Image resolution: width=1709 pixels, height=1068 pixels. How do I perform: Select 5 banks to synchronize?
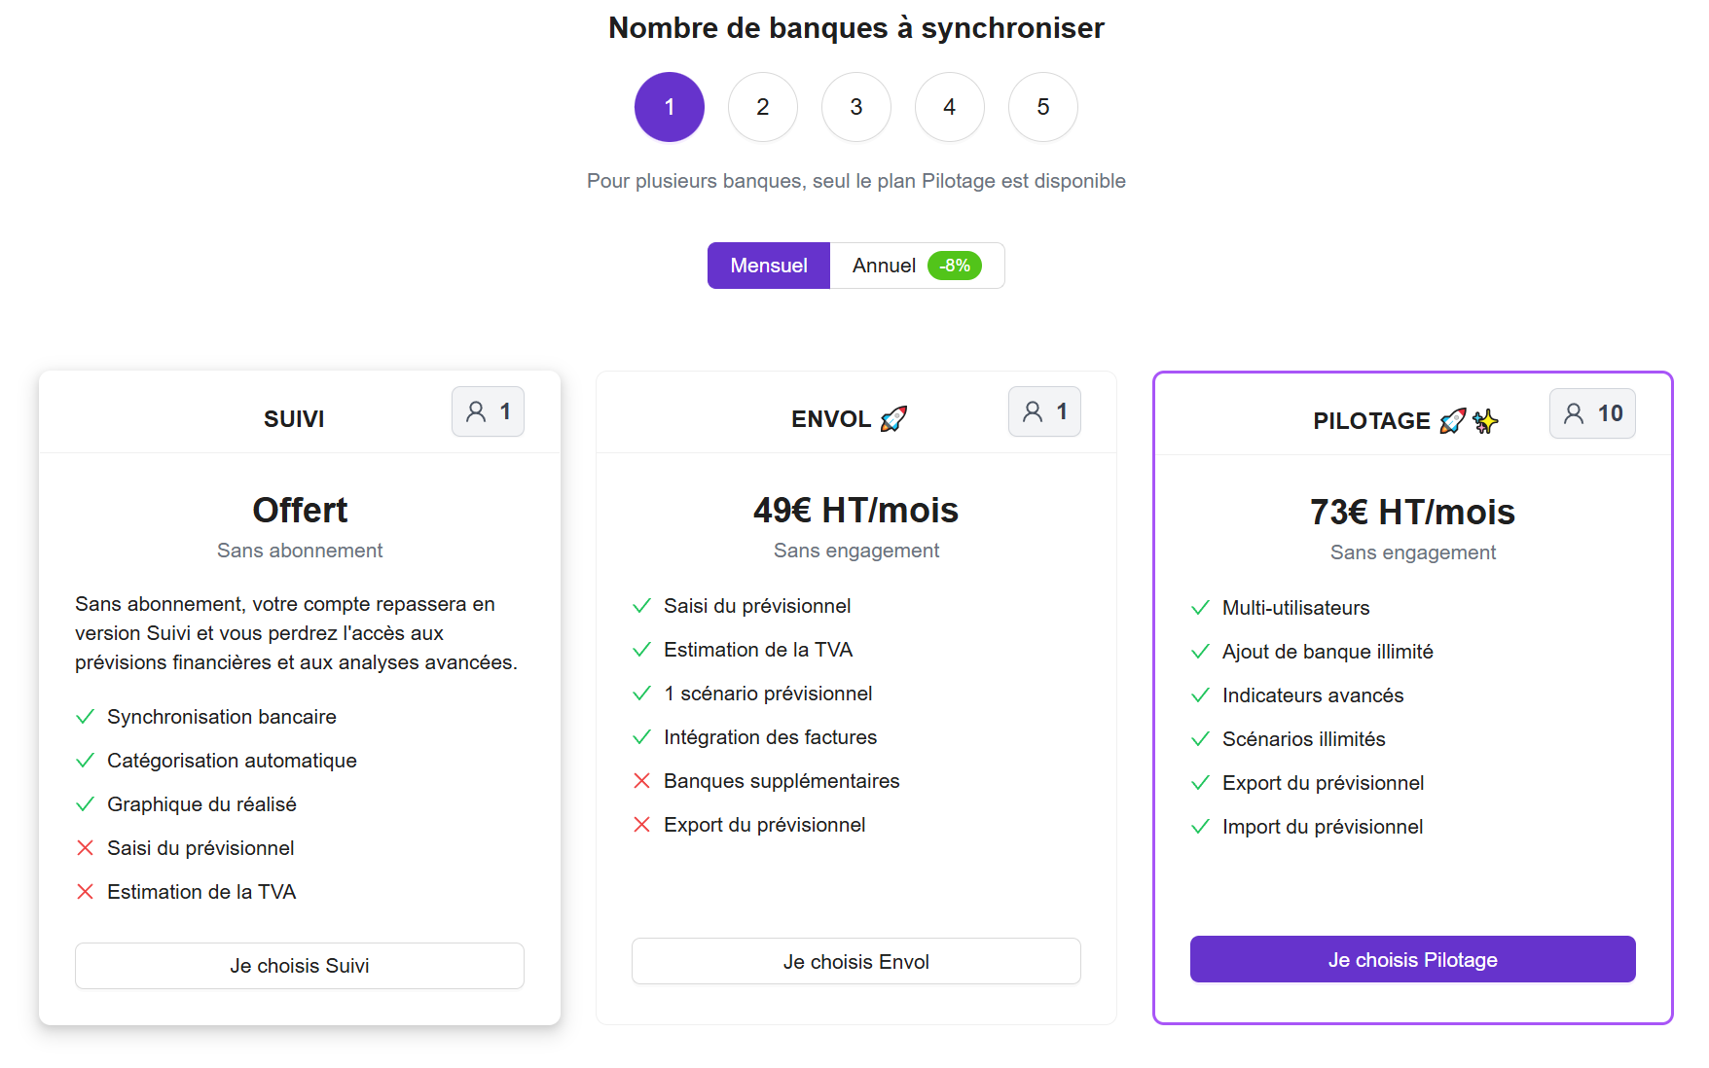[1043, 107]
